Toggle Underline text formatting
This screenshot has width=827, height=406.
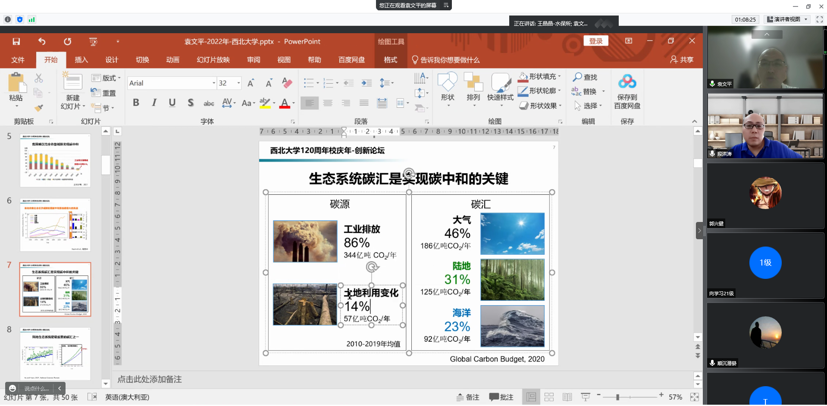(x=172, y=103)
